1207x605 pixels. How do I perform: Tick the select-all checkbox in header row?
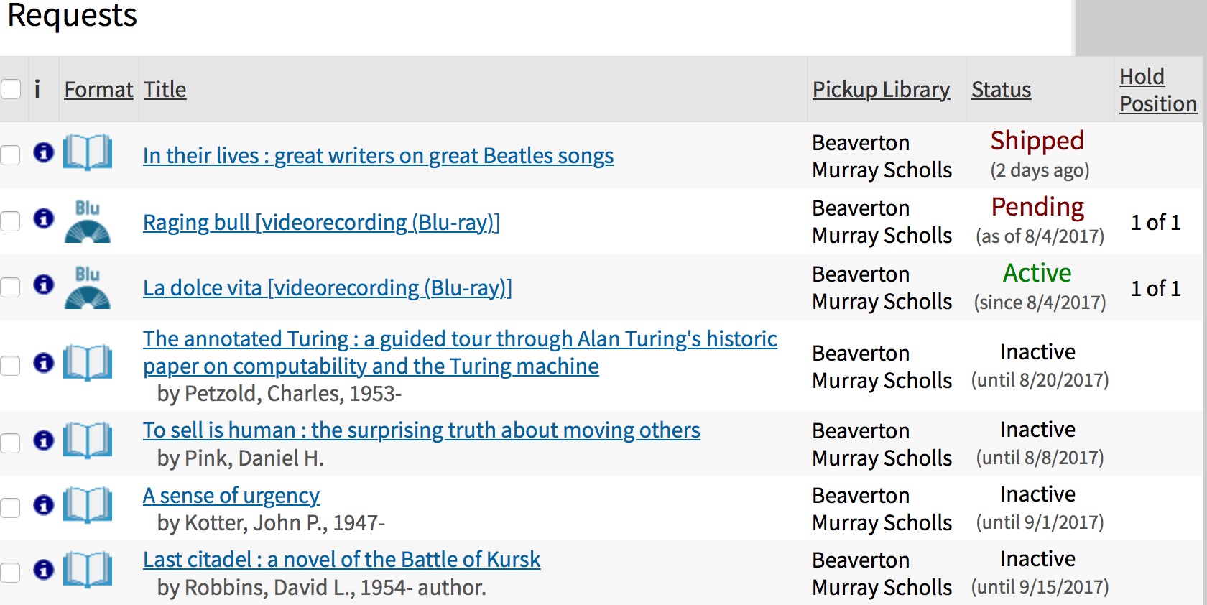(x=10, y=89)
